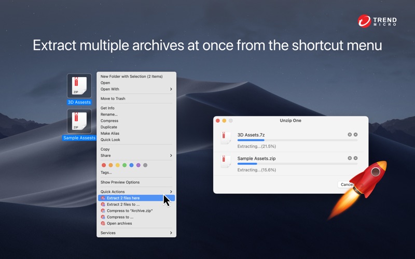Select Duplicate from context menu
Screen dimensions: 415x259
pos(136,127)
